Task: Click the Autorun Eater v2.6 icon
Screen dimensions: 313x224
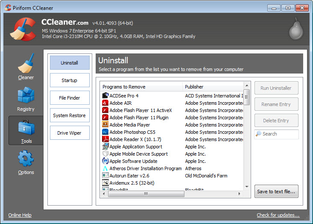Action: point(105,176)
